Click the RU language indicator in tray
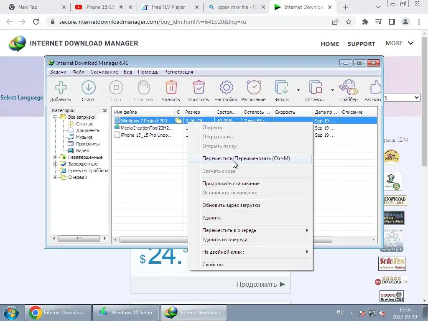This screenshot has height=321, width=428. [340, 312]
